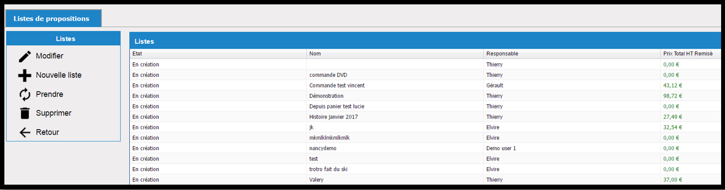Select the Supprimer text label
725x190 pixels.
click(53, 113)
